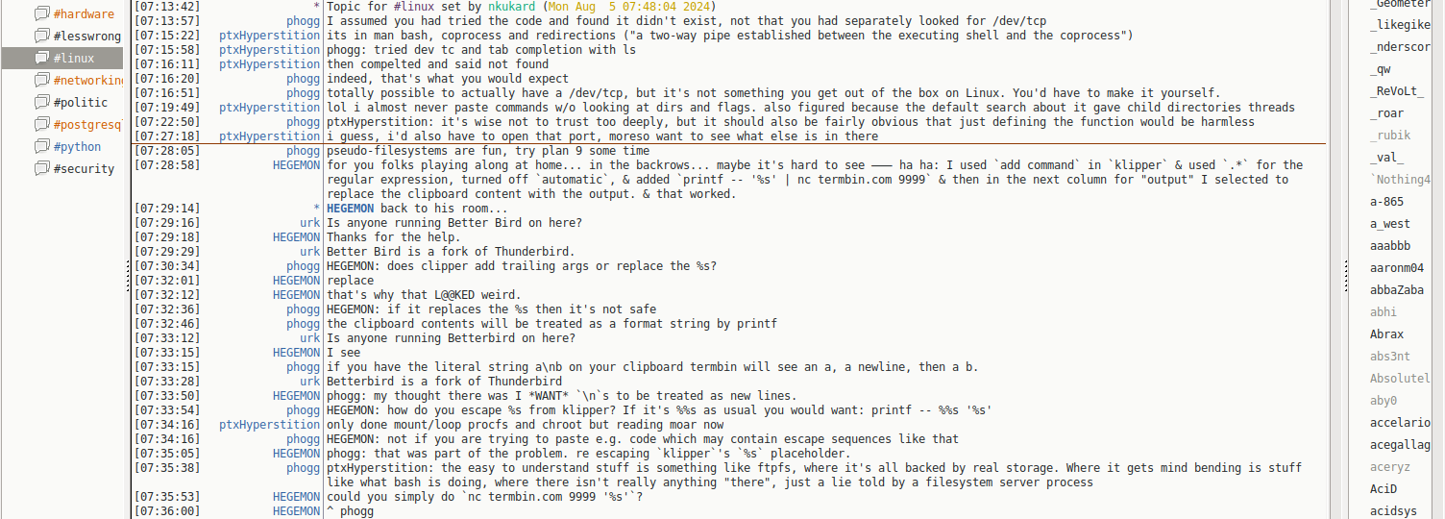Pick AciD from the user list
Image resolution: width=1445 pixels, height=519 pixels.
point(1384,489)
